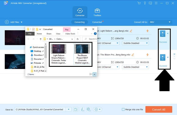Expand the Add Files dropdown arrow
Image resolution: width=177 pixels, height=115 pixels.
point(22,22)
